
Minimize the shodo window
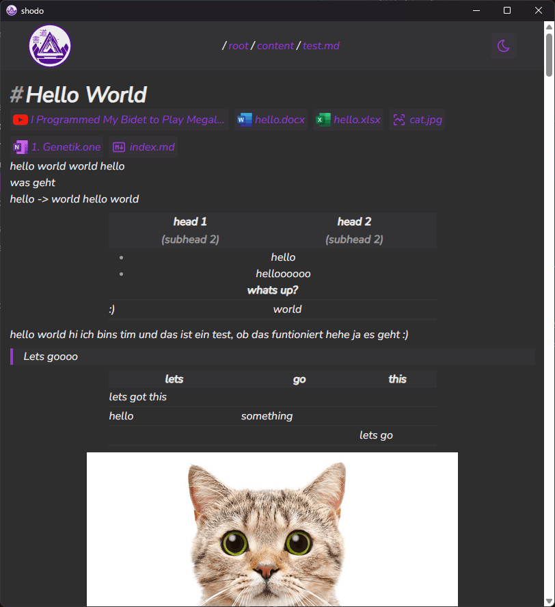(476, 10)
